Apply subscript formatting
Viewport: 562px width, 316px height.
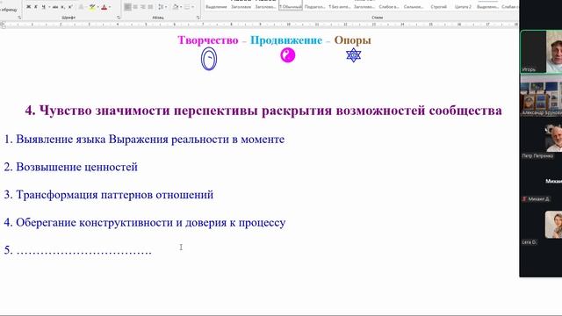pyautogui.click(x=62, y=7)
